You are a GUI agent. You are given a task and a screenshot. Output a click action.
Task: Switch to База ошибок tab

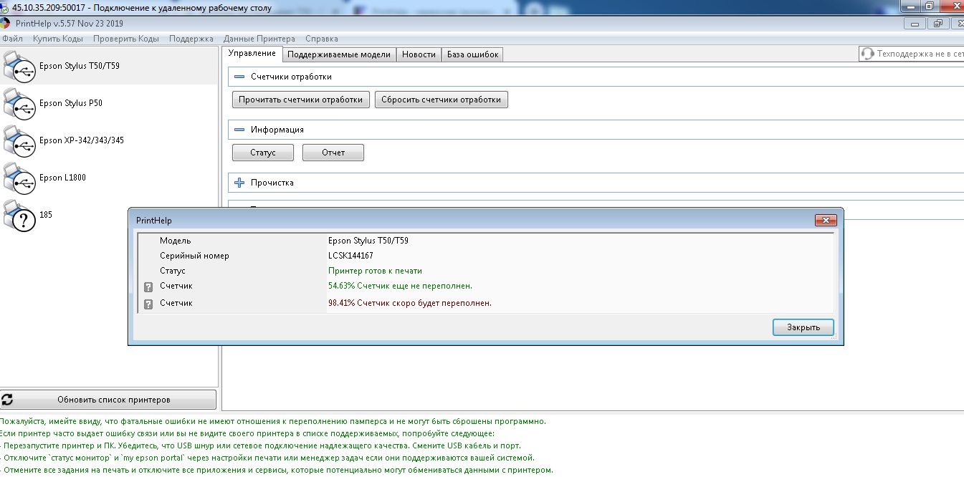[472, 54]
